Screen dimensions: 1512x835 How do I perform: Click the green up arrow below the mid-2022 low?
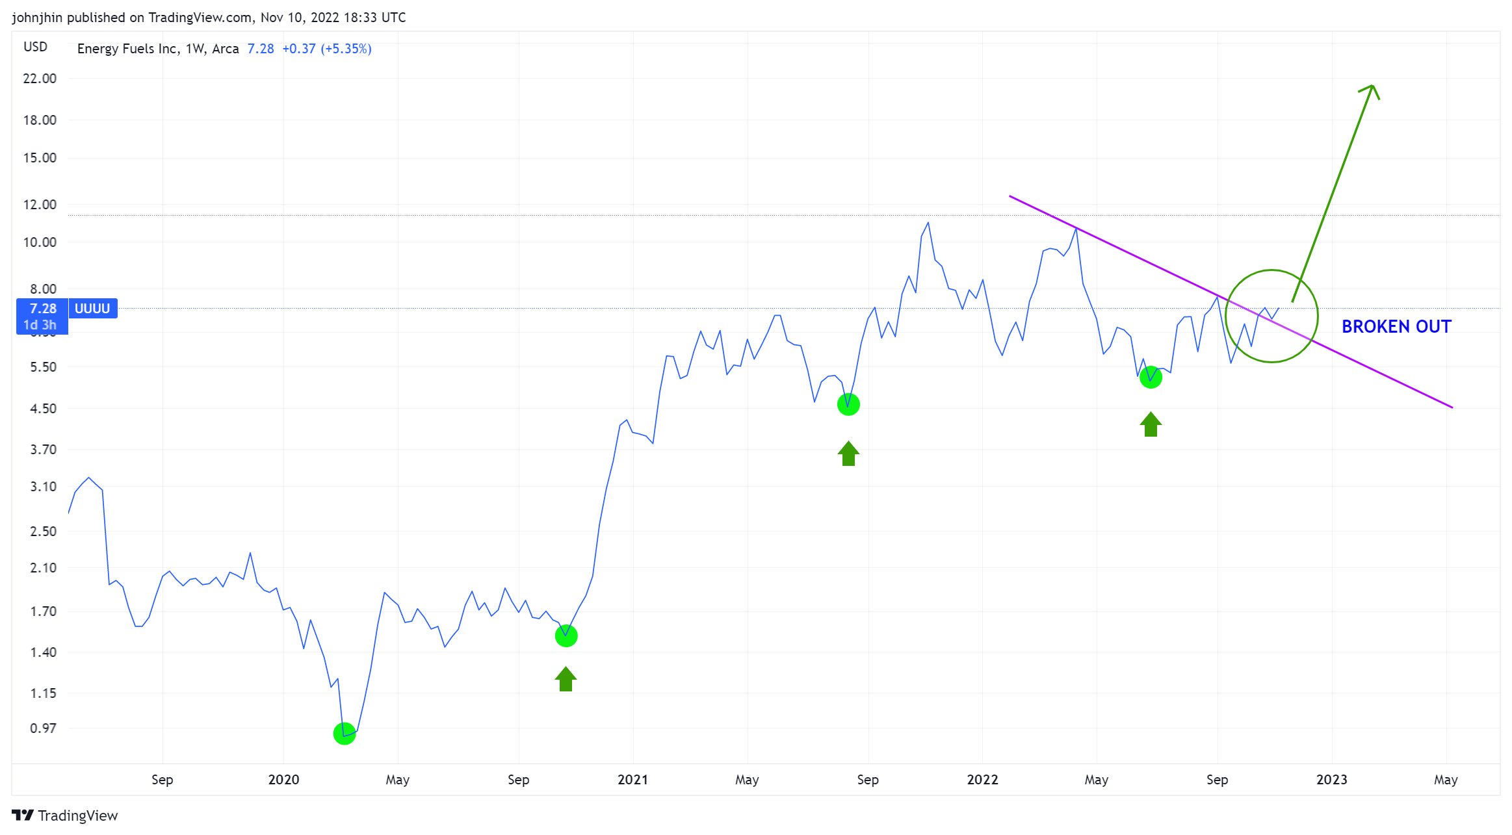(1151, 424)
